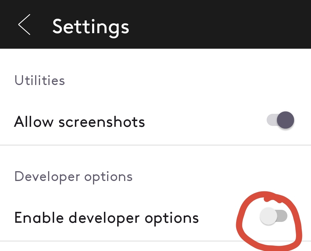311x251 pixels.
Task: Click the word "screenshots" in the first row
Action: click(x=102, y=121)
